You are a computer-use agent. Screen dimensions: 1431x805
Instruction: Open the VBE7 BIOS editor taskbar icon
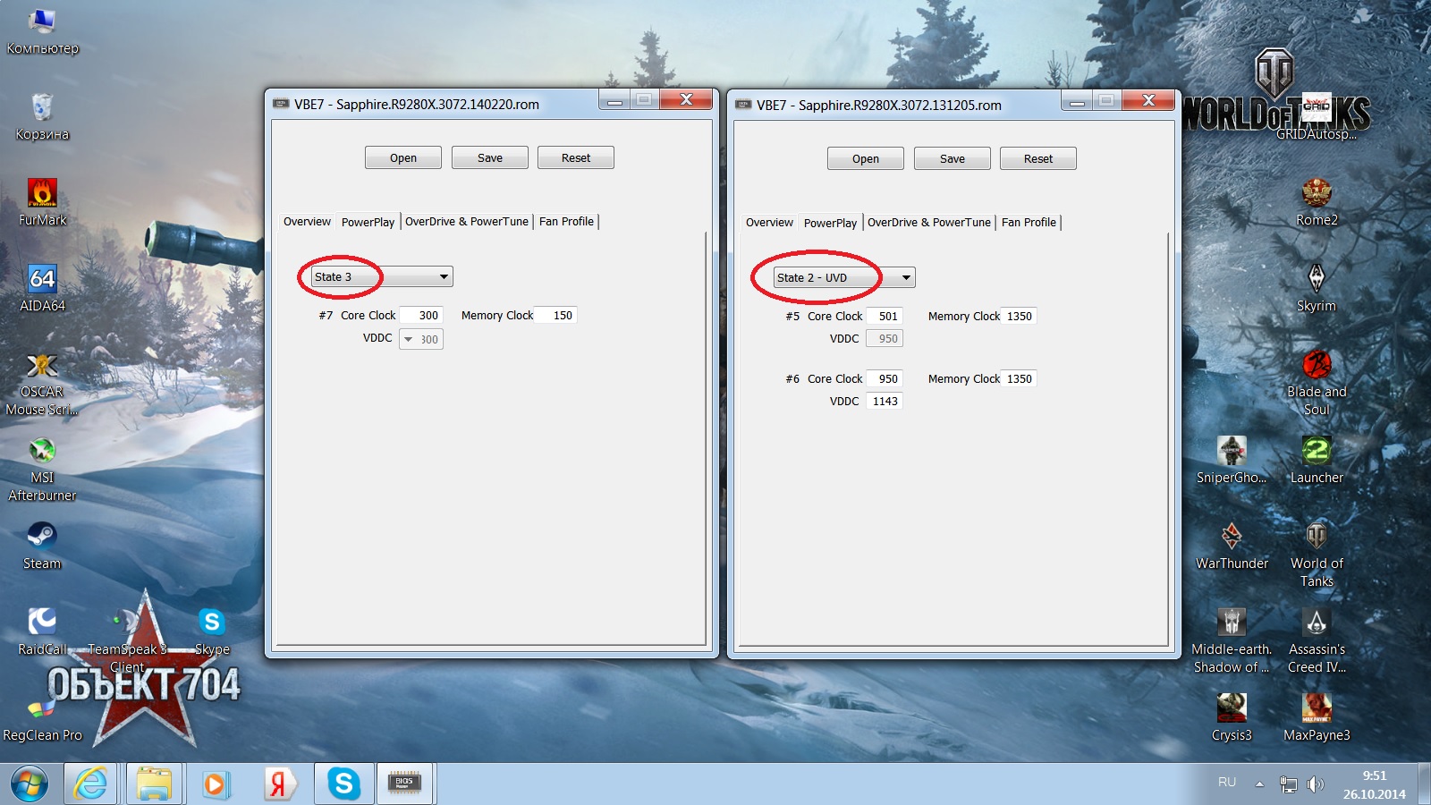point(405,784)
